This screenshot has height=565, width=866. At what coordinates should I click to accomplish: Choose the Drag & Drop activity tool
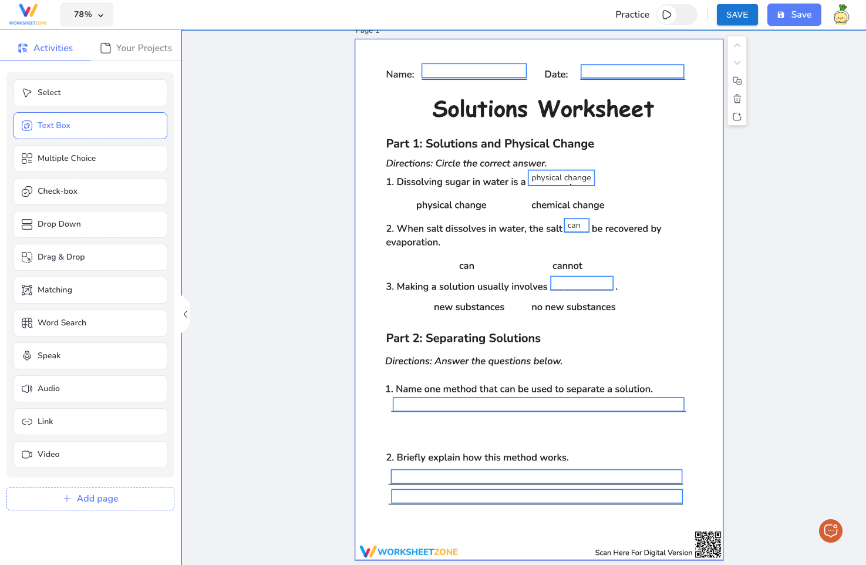[90, 257]
